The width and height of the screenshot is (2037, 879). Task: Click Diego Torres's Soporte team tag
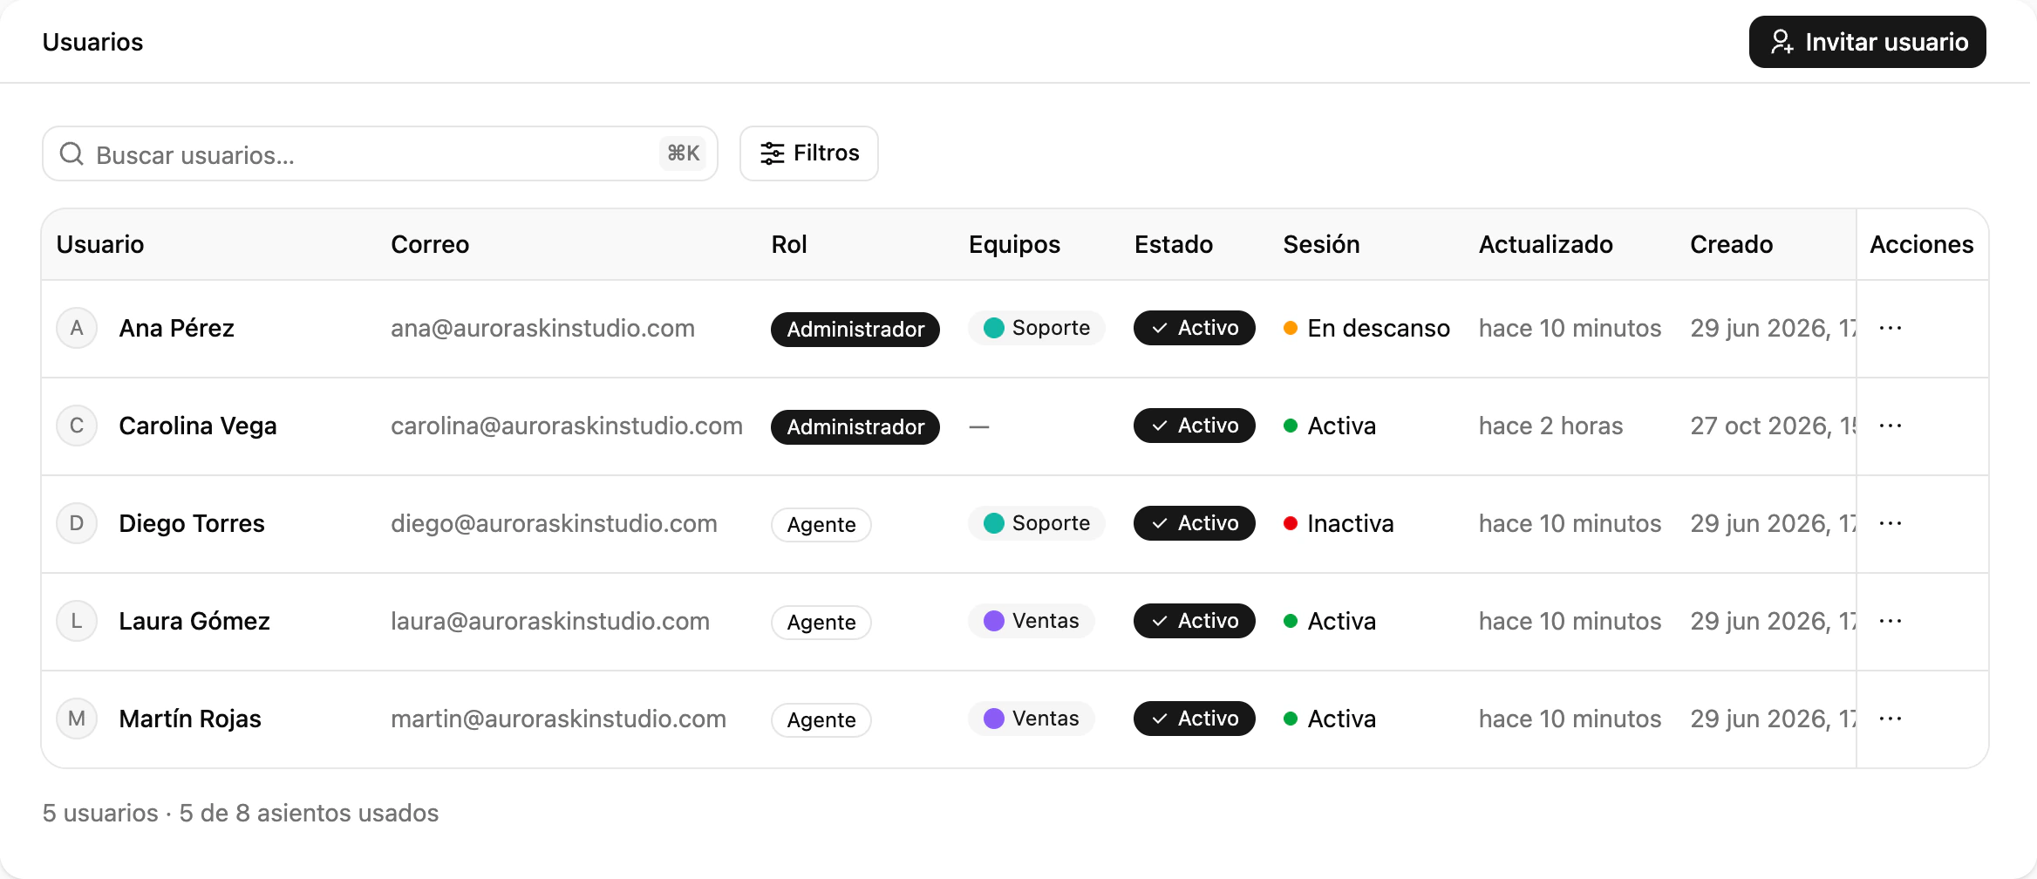coord(1037,523)
